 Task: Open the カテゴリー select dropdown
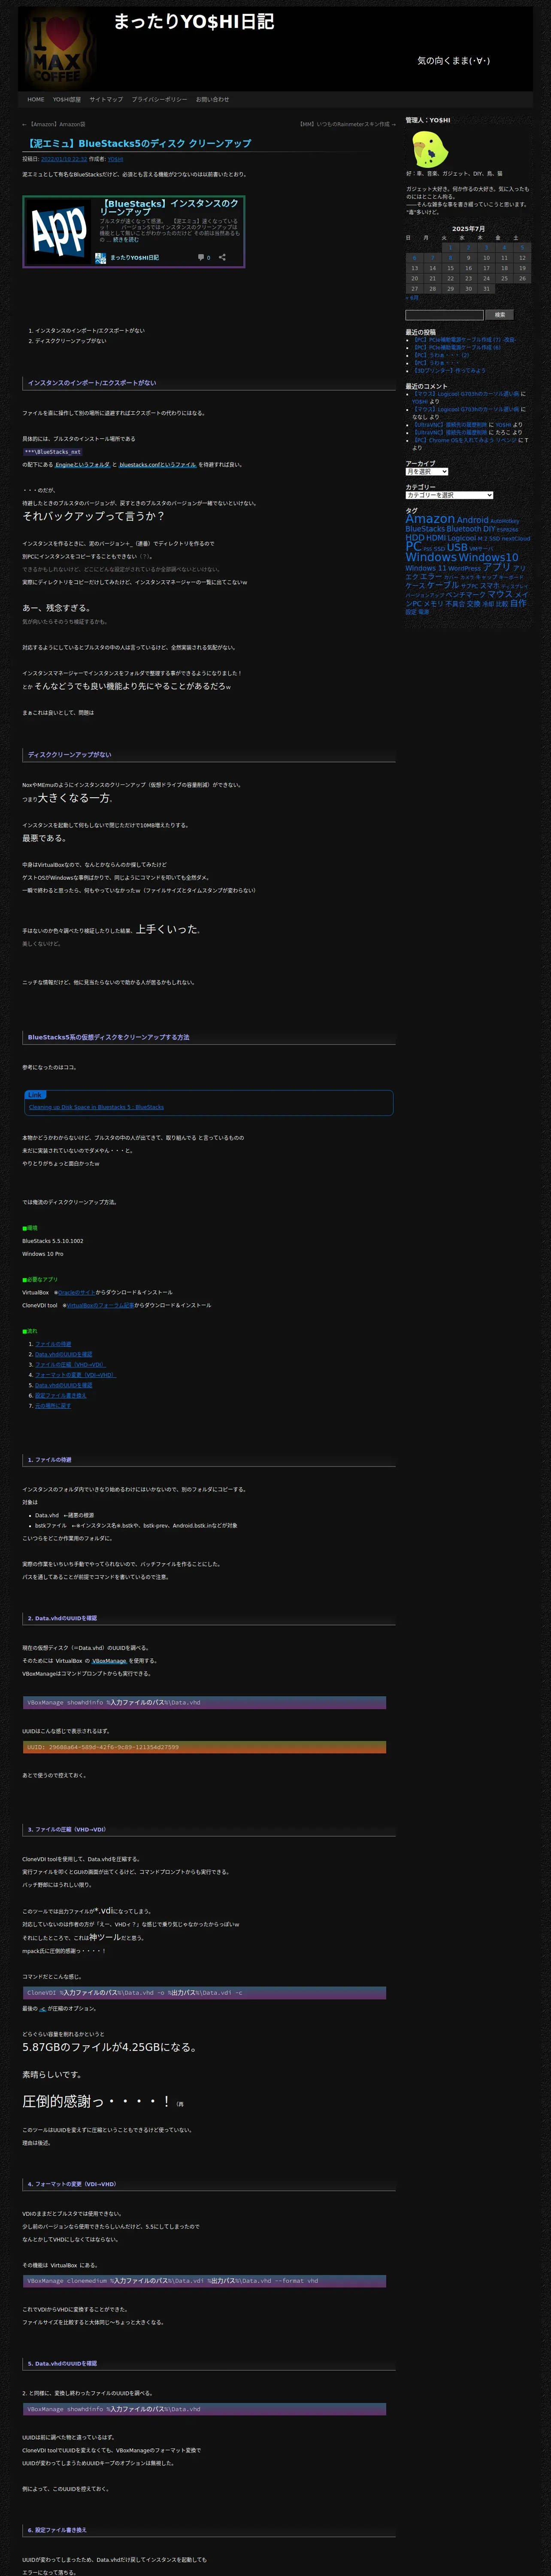449,495
